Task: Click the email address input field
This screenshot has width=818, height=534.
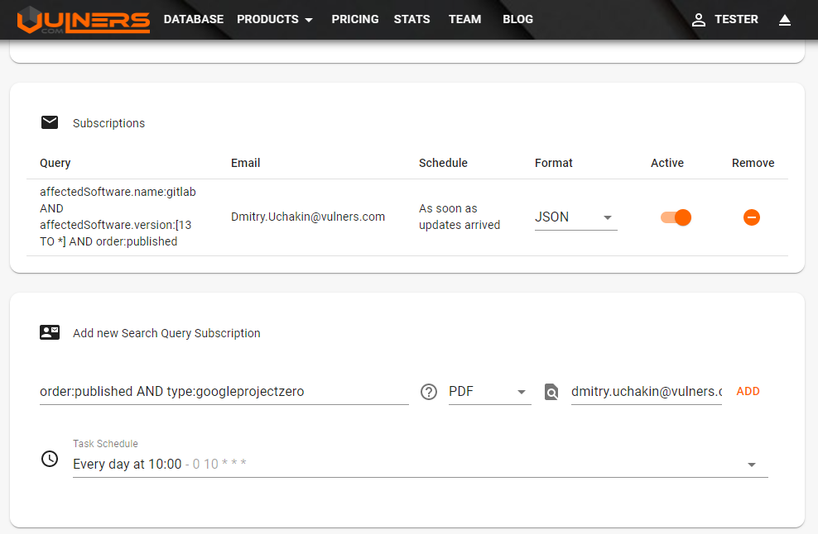Action: coord(646,392)
